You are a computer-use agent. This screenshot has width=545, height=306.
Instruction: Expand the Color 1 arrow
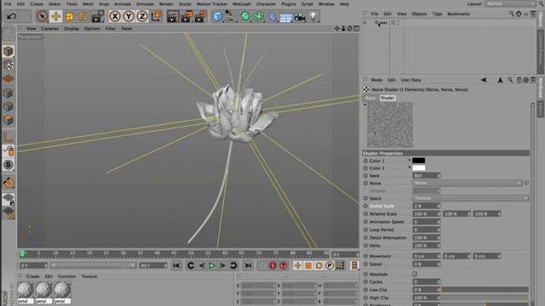click(x=410, y=161)
